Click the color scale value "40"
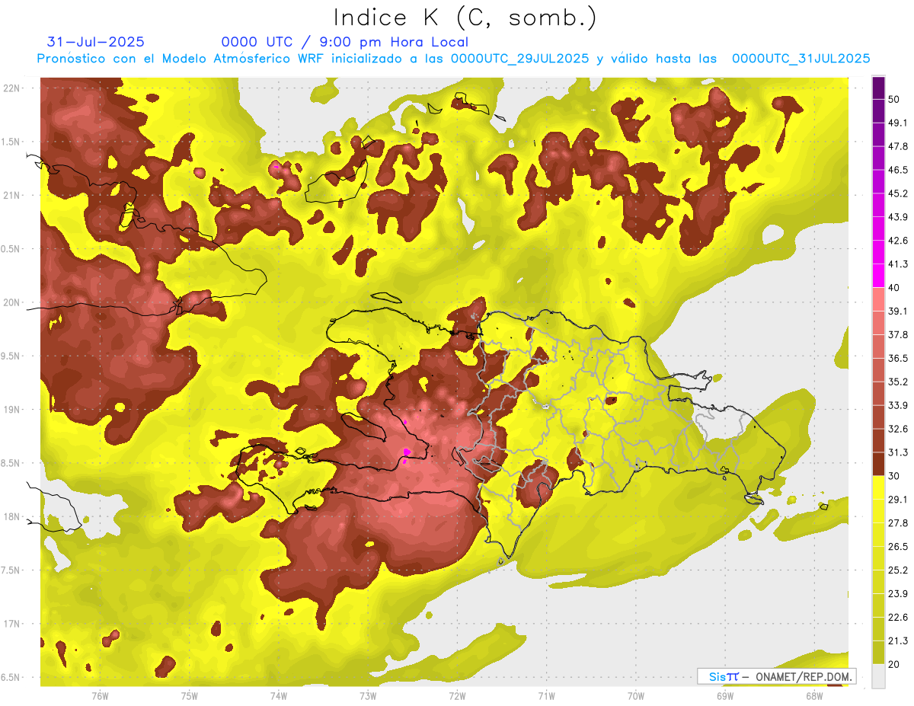914x706 pixels. coord(894,288)
